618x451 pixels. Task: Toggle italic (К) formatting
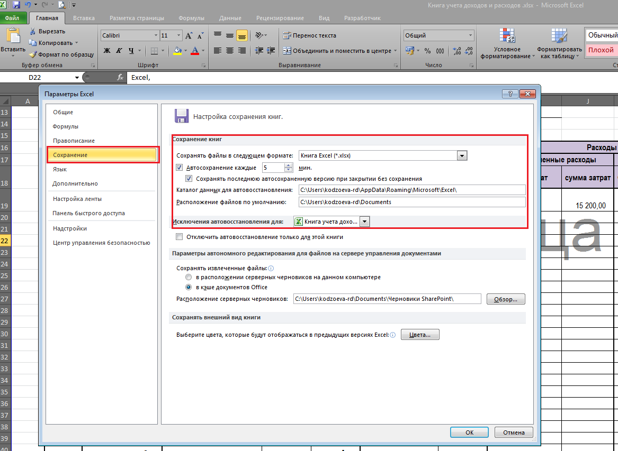(119, 50)
